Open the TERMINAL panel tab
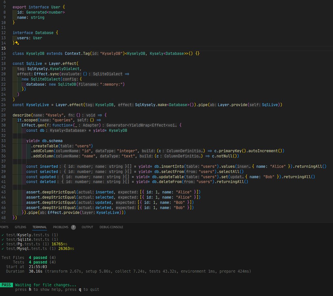333x296 pixels. tap(40, 227)
